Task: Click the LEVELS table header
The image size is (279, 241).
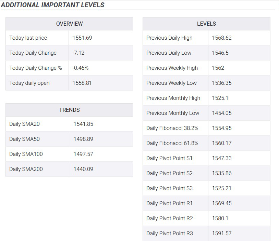Action: (x=206, y=24)
